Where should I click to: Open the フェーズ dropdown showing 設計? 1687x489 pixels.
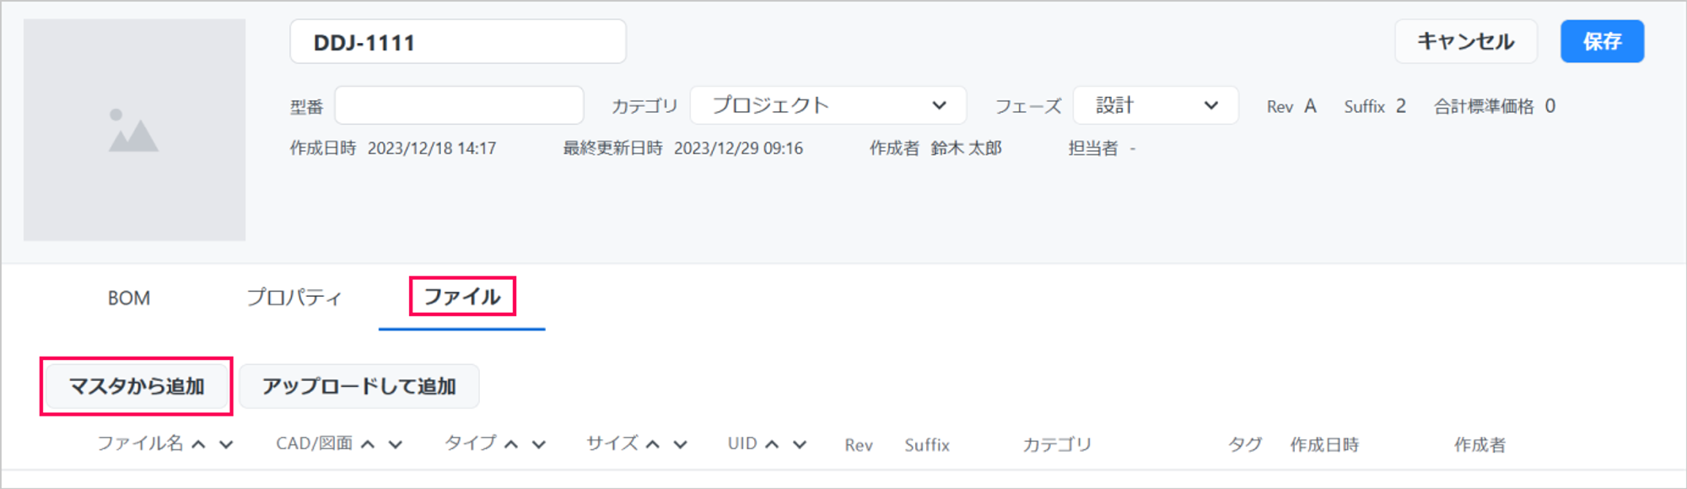pos(1156,105)
